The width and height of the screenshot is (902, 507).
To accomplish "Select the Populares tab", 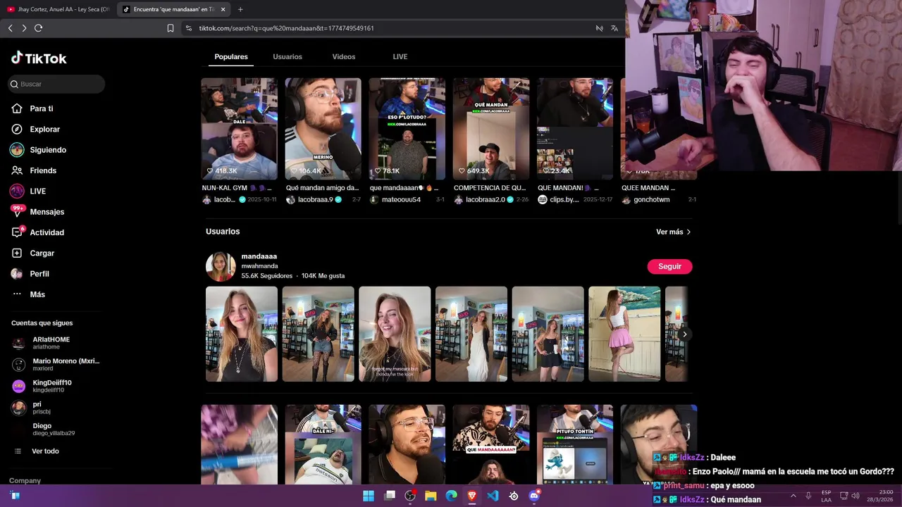I will 231,56.
